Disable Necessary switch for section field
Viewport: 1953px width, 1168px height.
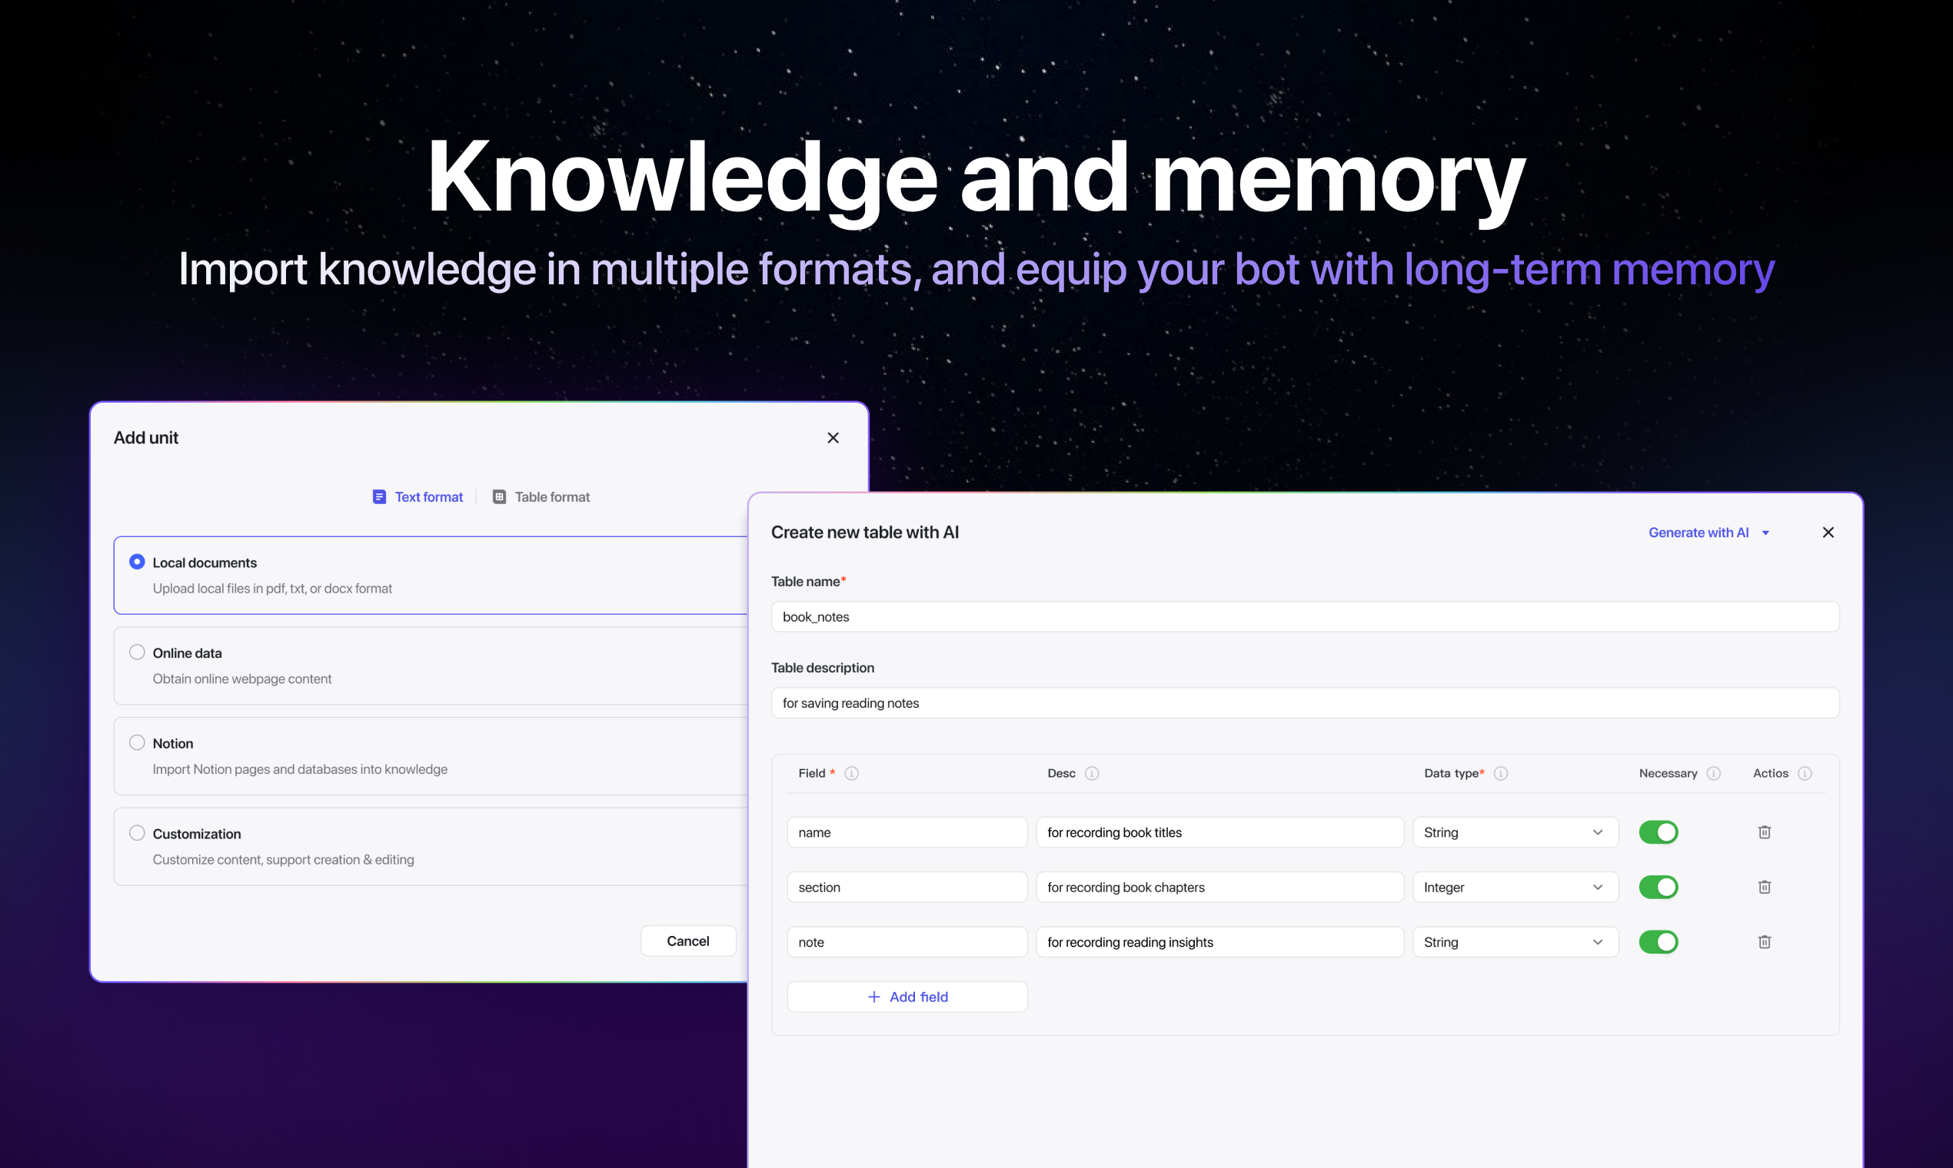1658,887
